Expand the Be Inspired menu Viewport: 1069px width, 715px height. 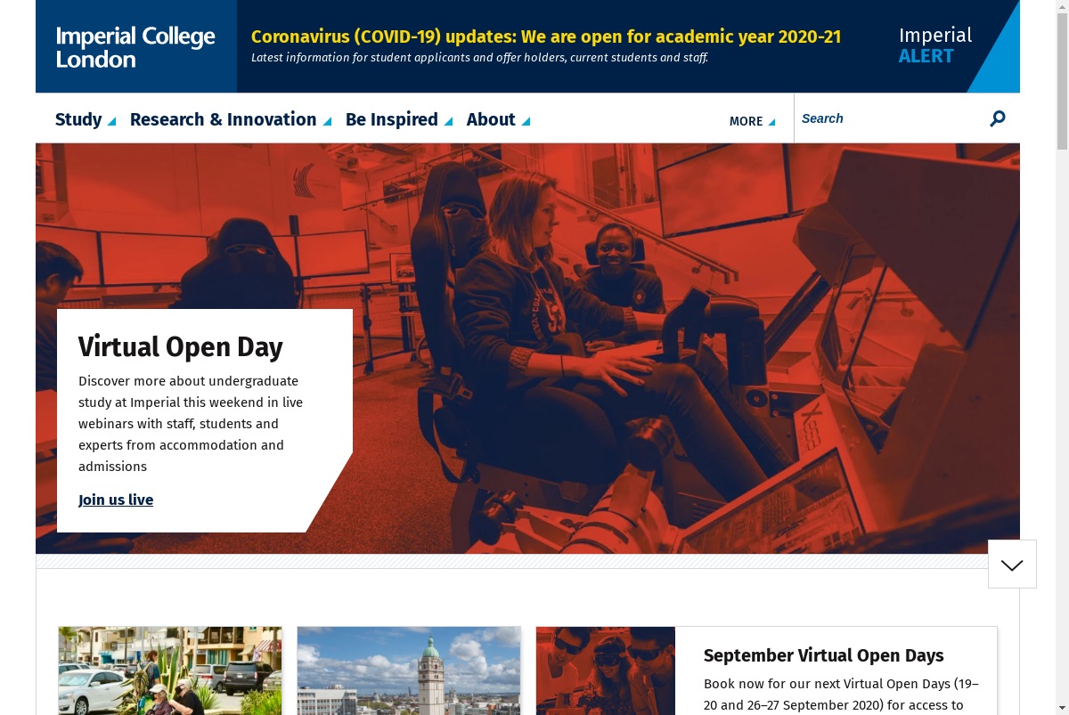point(399,119)
